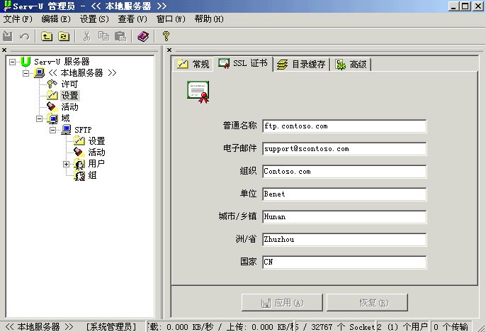Click the 组织 field containing Contoso.com
Image resolution: width=486 pixels, height=332 pixels.
[344, 172]
